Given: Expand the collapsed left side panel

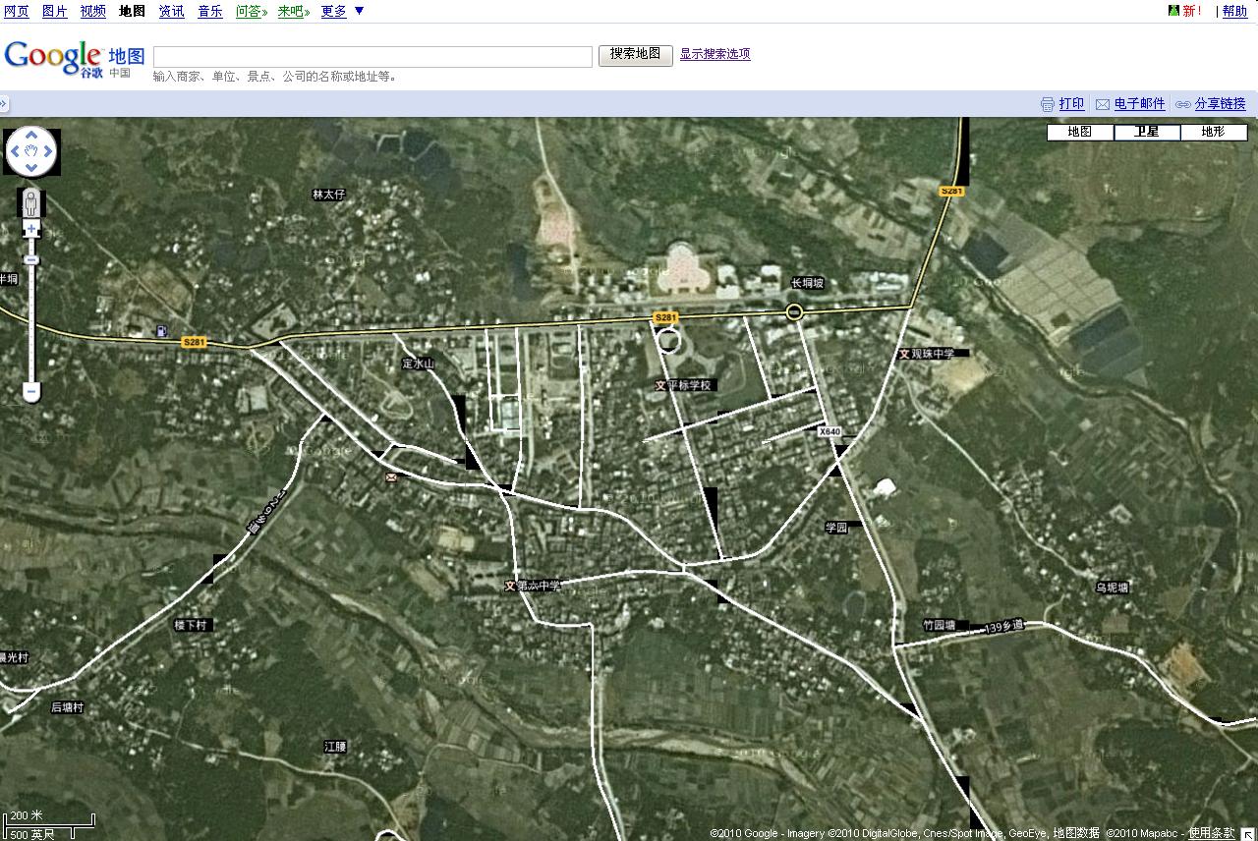Looking at the screenshot, I should pyautogui.click(x=4, y=103).
